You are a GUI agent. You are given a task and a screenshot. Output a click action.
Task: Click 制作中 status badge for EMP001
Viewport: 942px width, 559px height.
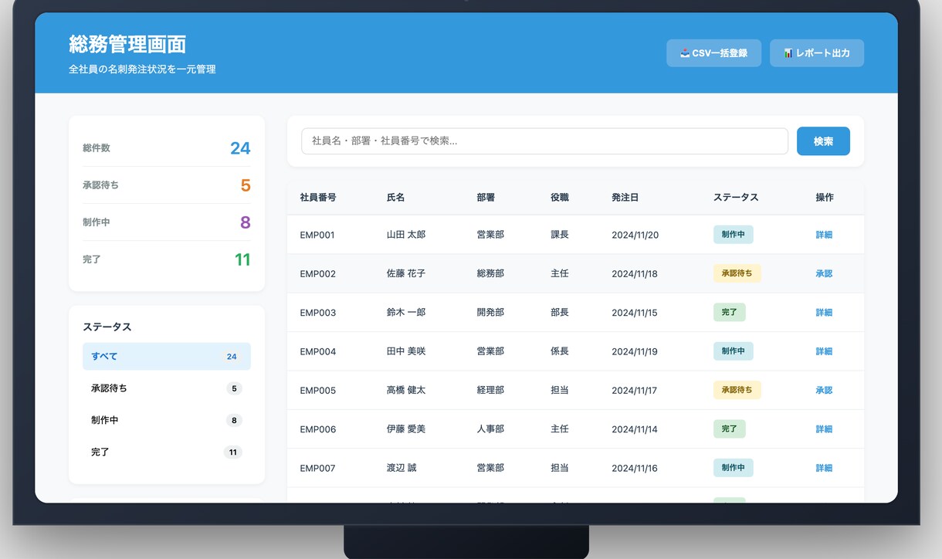click(x=734, y=235)
